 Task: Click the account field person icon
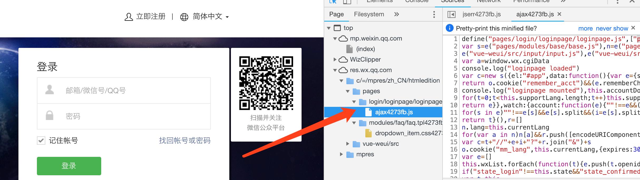pos(50,90)
